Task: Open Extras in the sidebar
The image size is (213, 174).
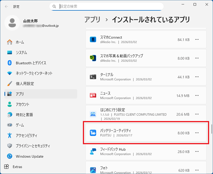Action: pyautogui.click(x=17, y=167)
